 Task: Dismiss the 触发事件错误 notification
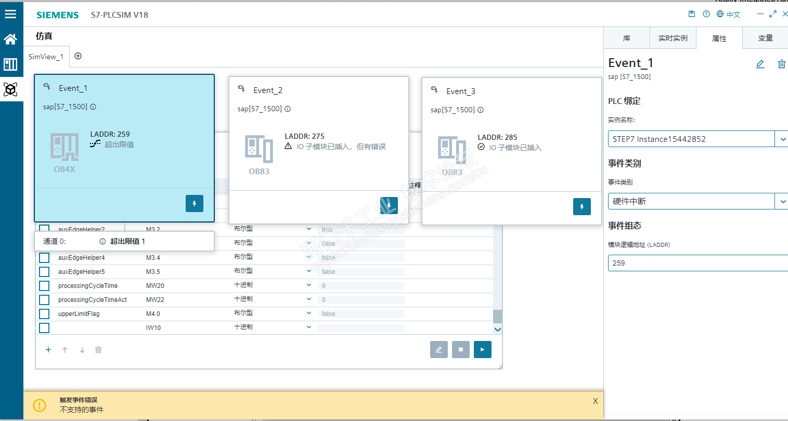coord(596,401)
